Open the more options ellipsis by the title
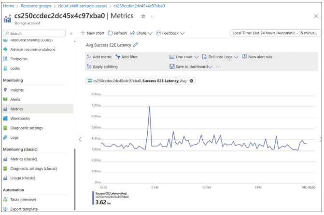Image resolution: width=324 pixels, height=215 pixels. 153,16
